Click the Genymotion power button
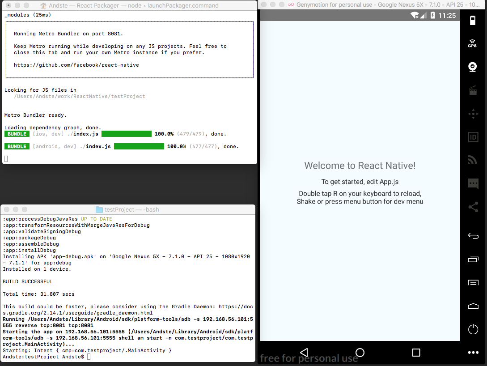The height and width of the screenshot is (366, 487). pos(473,329)
